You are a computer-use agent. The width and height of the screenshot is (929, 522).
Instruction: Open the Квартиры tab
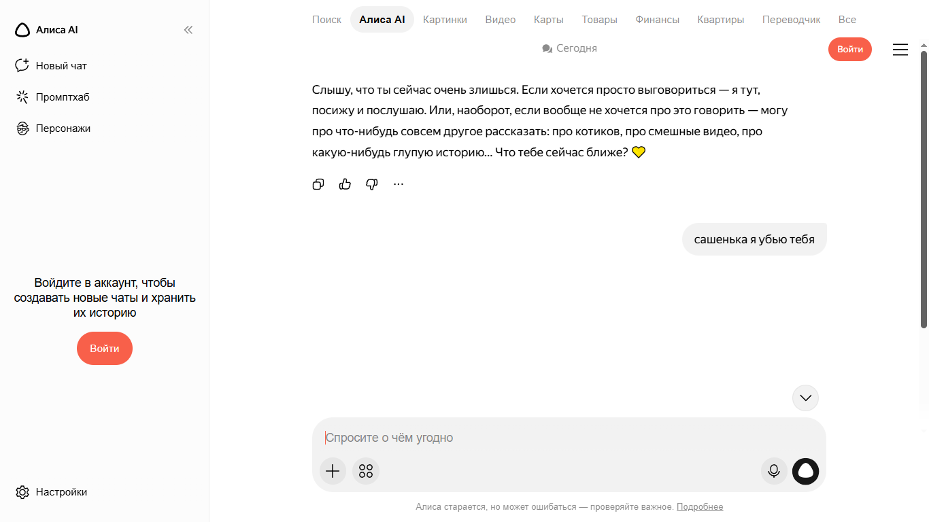pyautogui.click(x=721, y=20)
